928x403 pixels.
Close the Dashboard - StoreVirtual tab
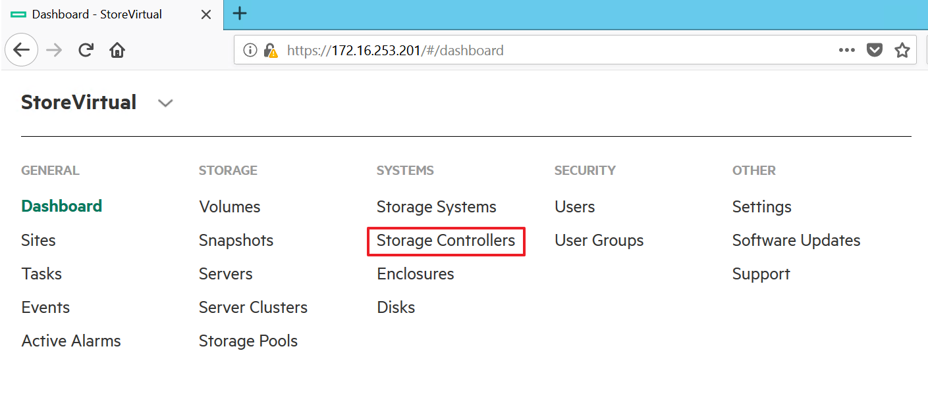coord(206,14)
